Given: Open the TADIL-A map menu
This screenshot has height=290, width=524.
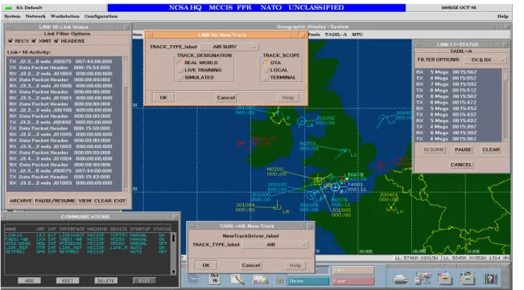Looking at the screenshot, I should [336, 35].
